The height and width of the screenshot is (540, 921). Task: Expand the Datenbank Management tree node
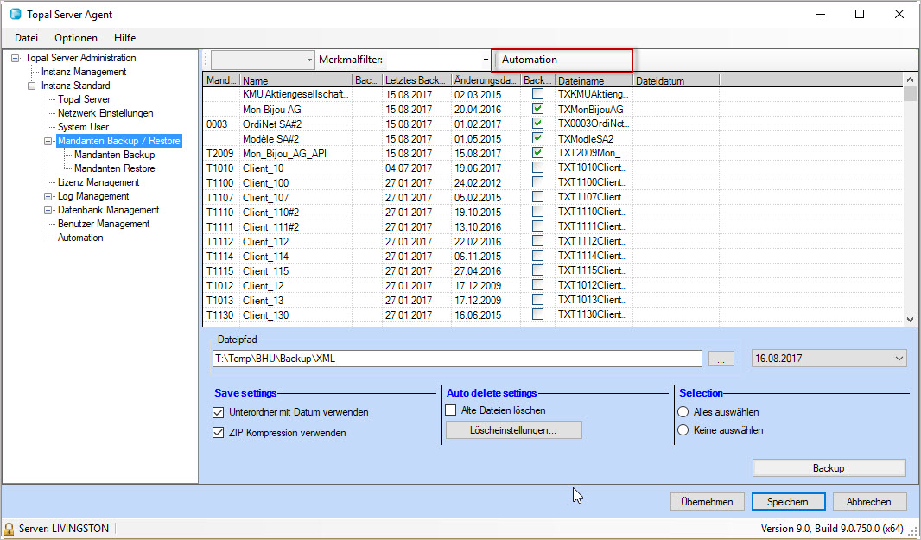49,211
